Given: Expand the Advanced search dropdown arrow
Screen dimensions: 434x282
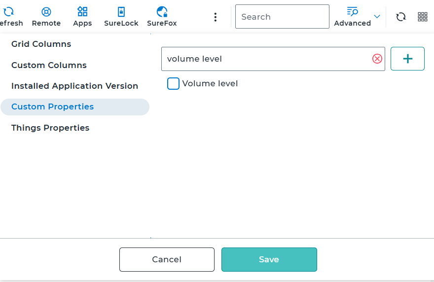Looking at the screenshot, I should (377, 17).
